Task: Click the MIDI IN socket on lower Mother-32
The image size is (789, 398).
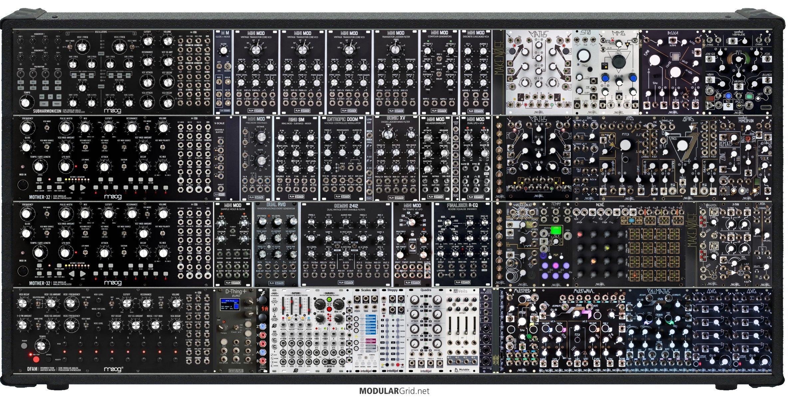Action: click(23, 270)
